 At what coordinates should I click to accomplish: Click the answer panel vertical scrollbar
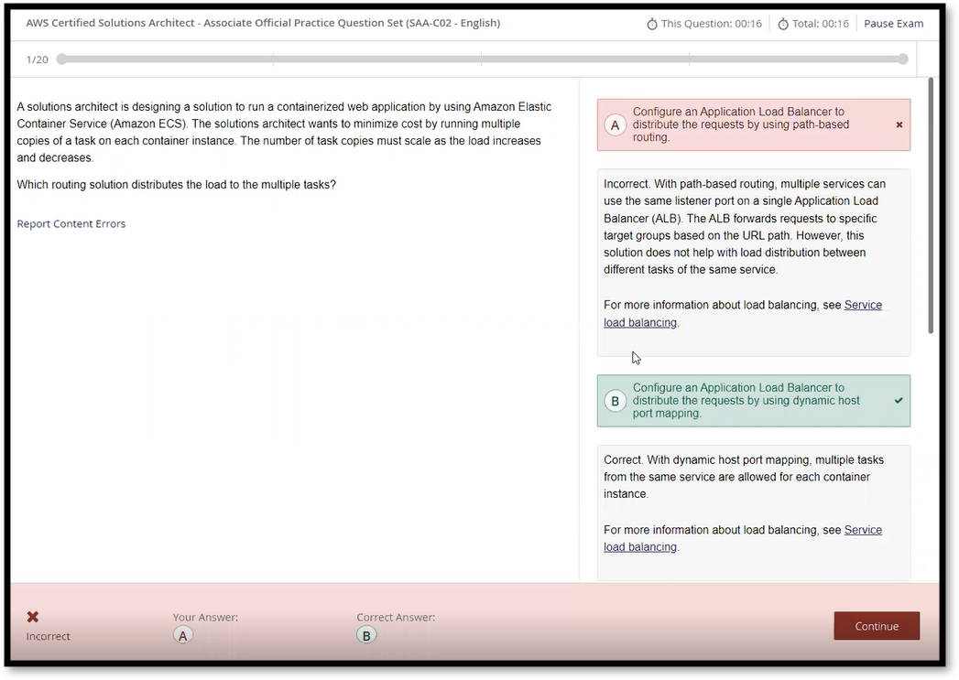931,205
